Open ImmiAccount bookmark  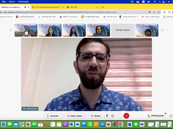pyautogui.click(x=110, y=17)
